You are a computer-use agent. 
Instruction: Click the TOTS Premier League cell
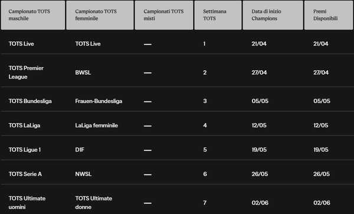click(26, 73)
